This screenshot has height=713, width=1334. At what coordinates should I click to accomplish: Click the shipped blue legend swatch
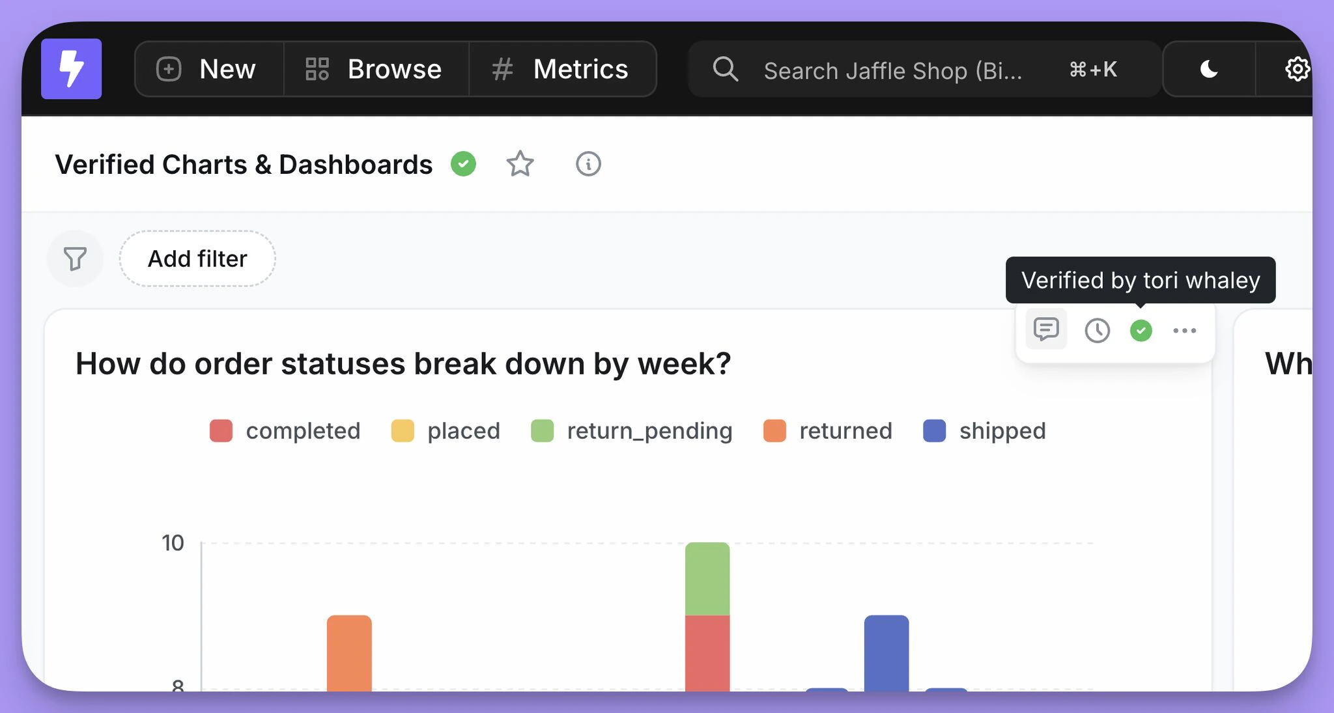[x=934, y=431]
